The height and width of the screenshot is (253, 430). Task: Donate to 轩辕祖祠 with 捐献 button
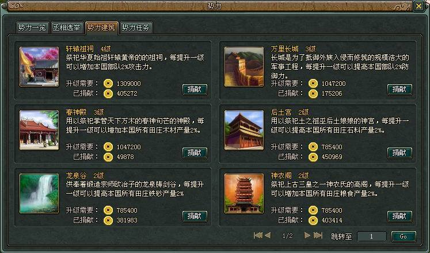click(x=195, y=89)
